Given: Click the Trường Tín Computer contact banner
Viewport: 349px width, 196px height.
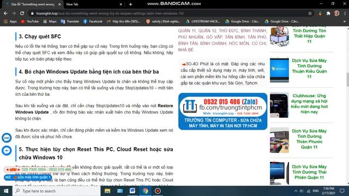Looking at the screenshot, I should tap(223, 111).
